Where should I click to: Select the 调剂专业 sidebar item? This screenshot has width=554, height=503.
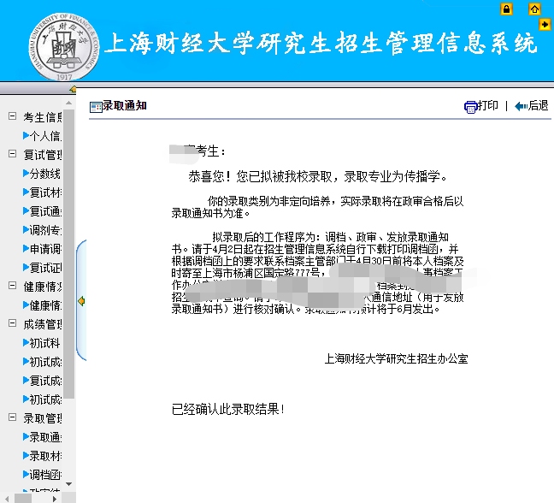[44, 230]
